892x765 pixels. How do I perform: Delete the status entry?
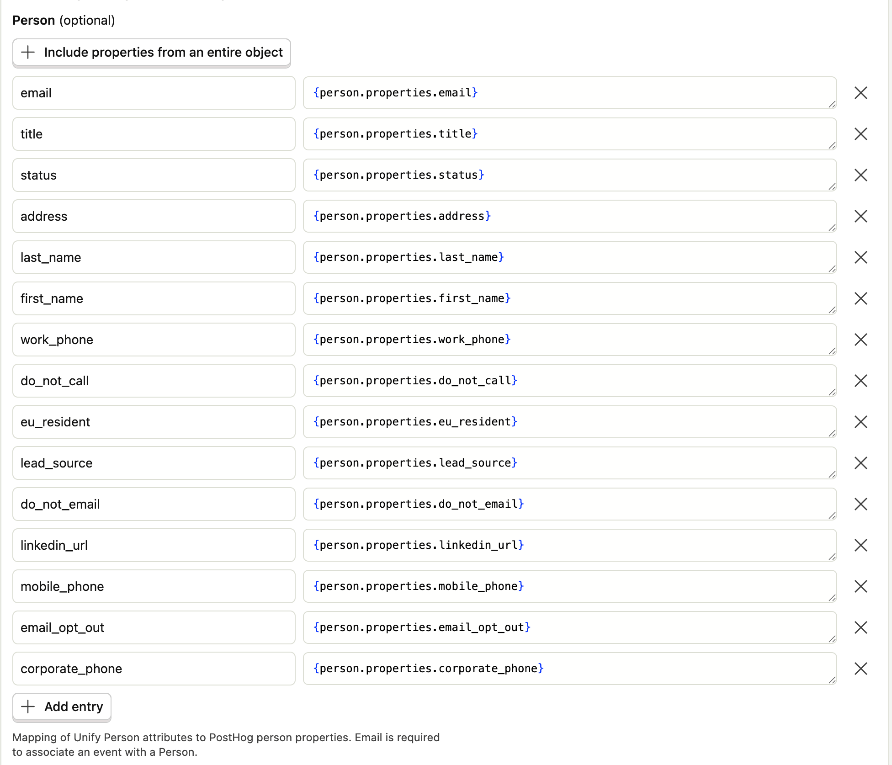861,175
